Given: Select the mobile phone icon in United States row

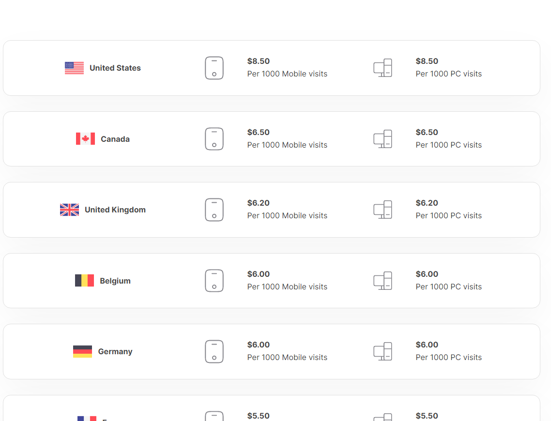Looking at the screenshot, I should [x=214, y=68].
